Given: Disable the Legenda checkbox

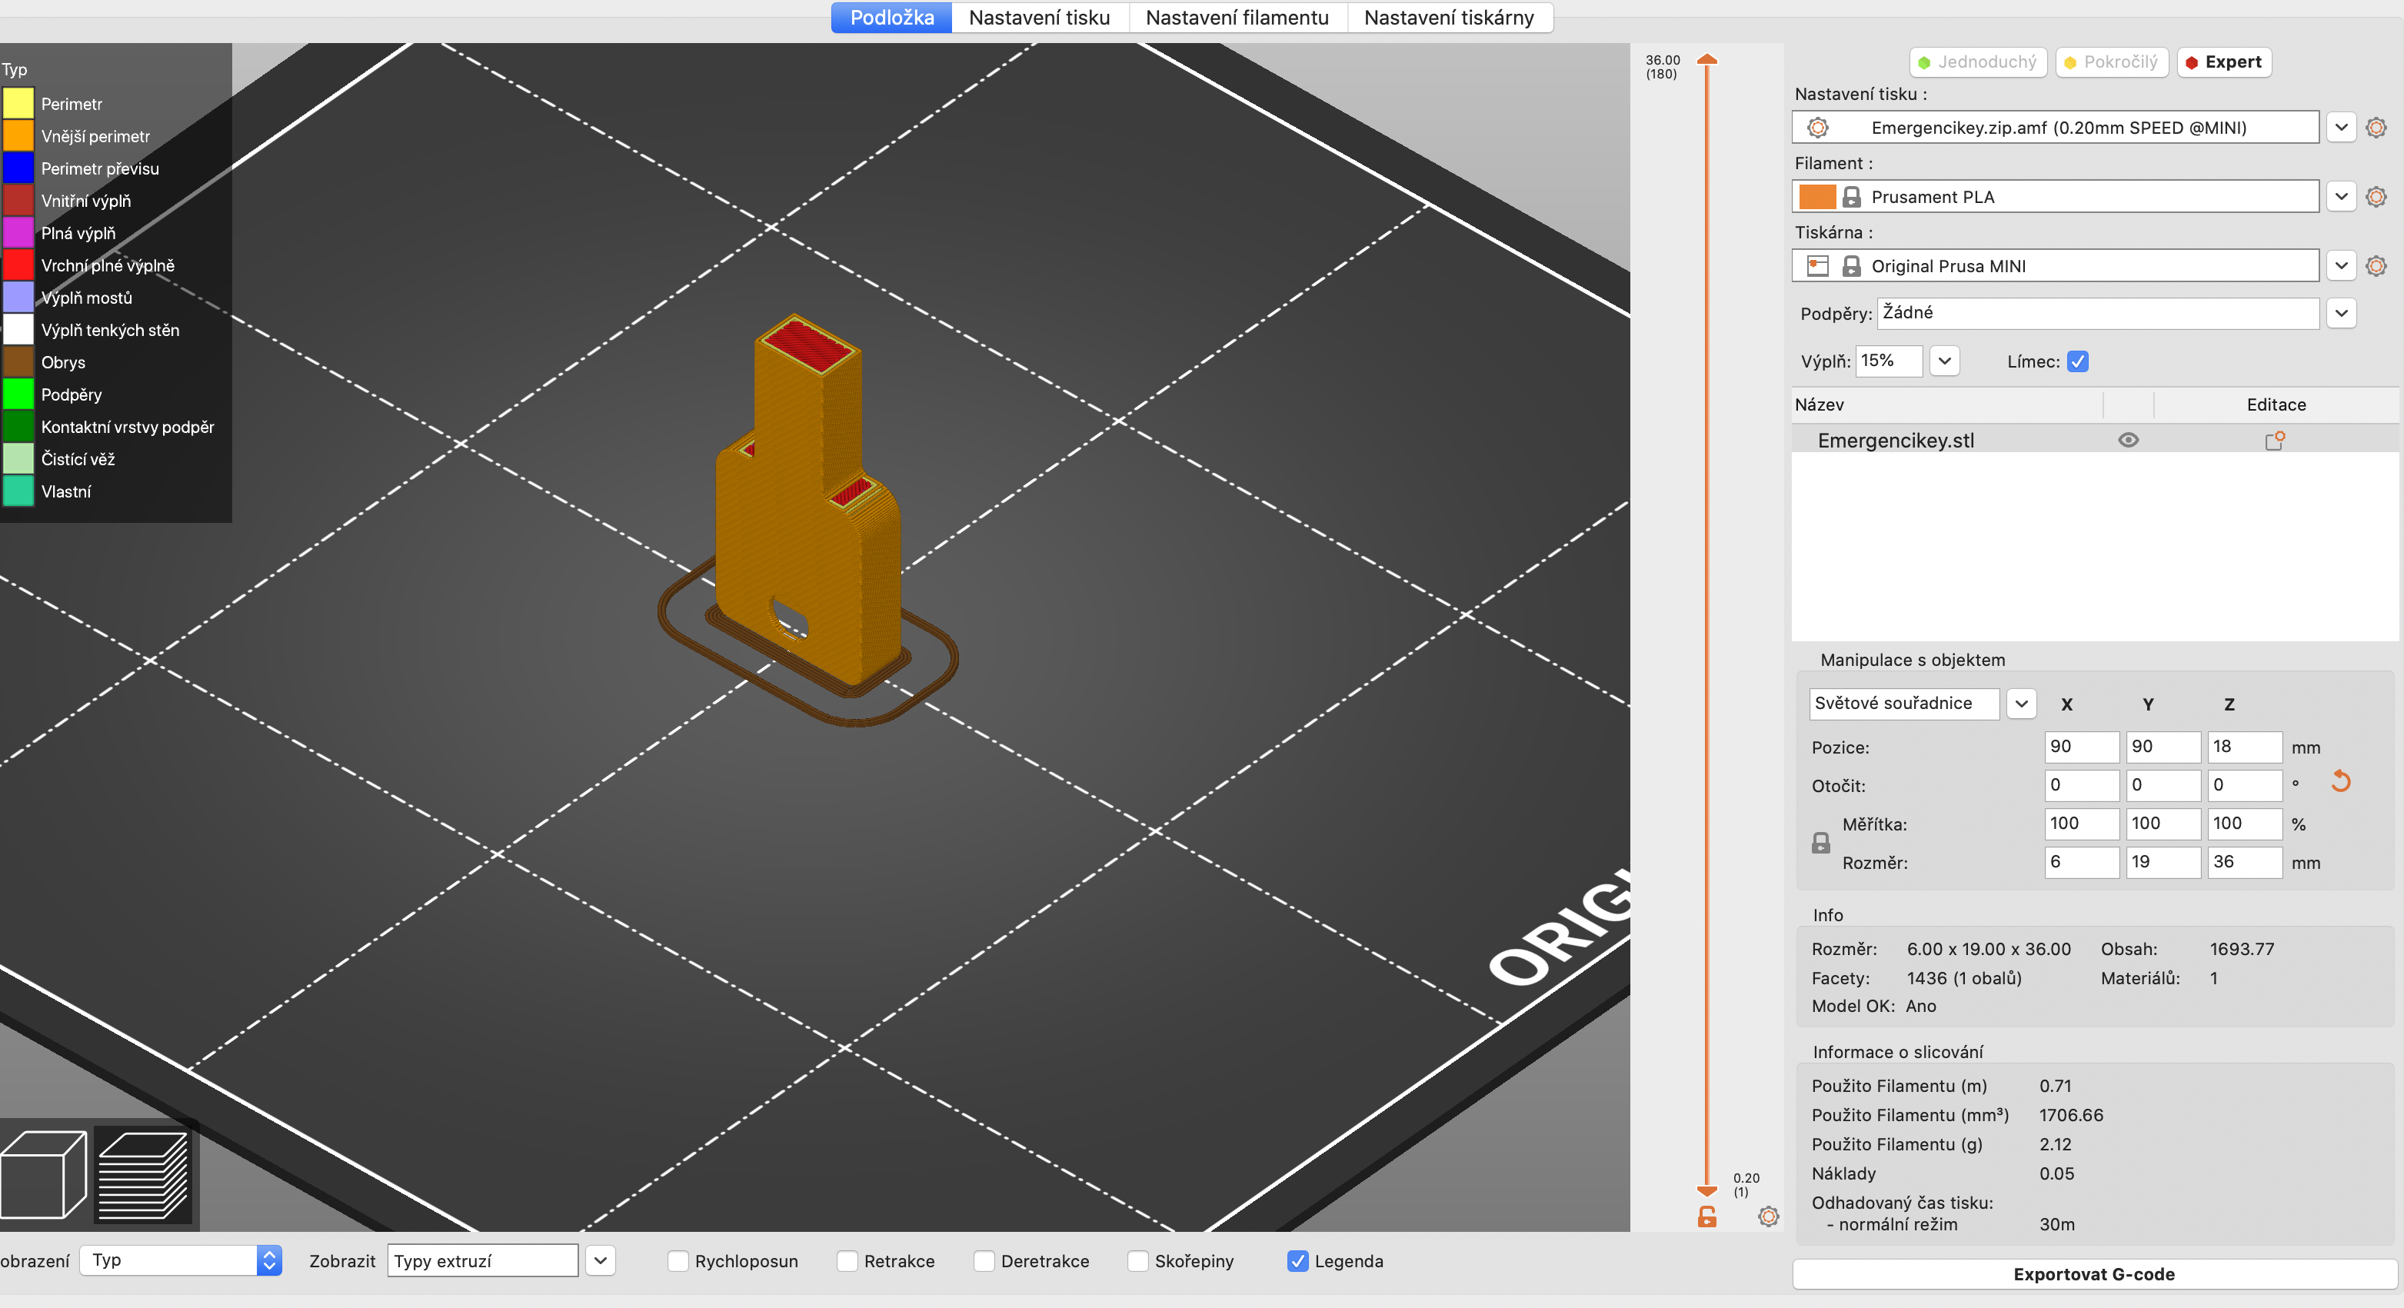Looking at the screenshot, I should point(1297,1261).
